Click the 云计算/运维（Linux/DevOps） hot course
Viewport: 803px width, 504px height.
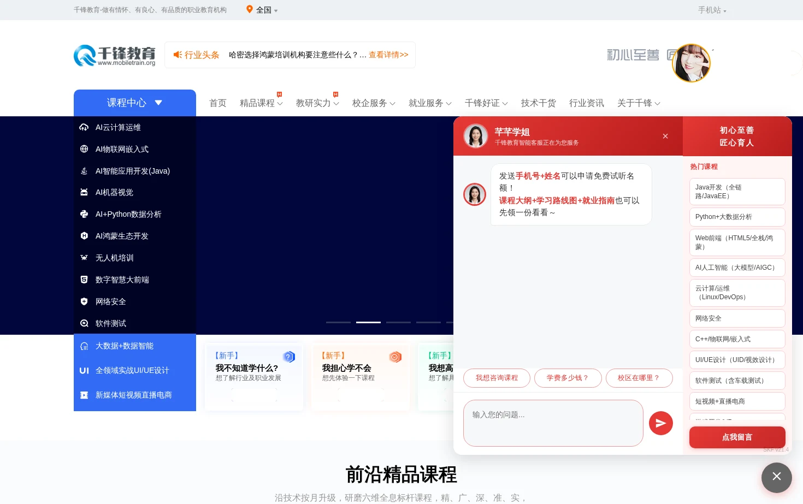(x=737, y=293)
